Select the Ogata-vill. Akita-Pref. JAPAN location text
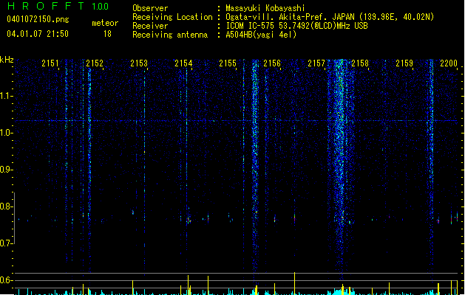This screenshot has height=295, width=465. pyautogui.click(x=330, y=17)
